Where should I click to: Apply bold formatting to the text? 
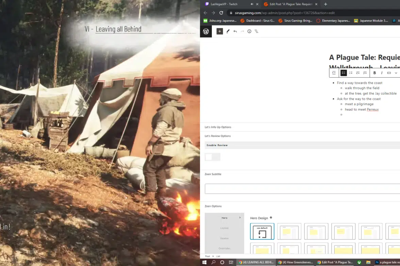374,73
